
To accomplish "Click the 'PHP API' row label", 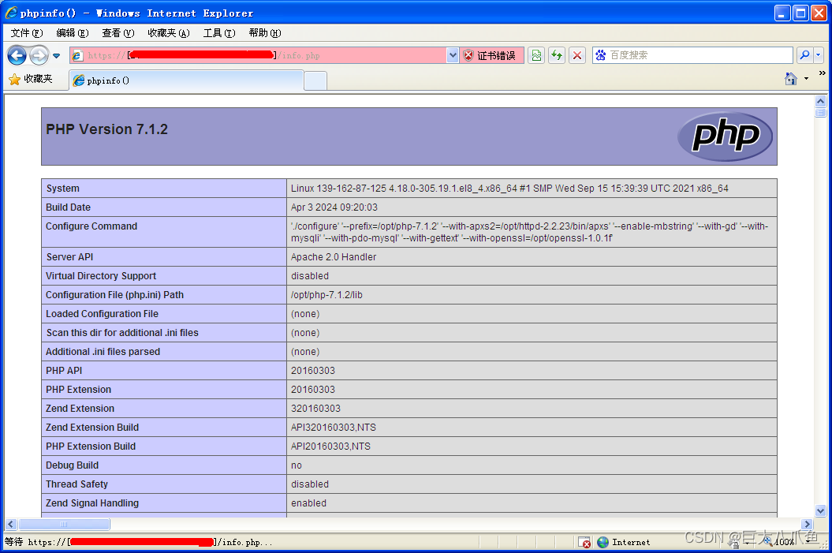I will click(64, 371).
